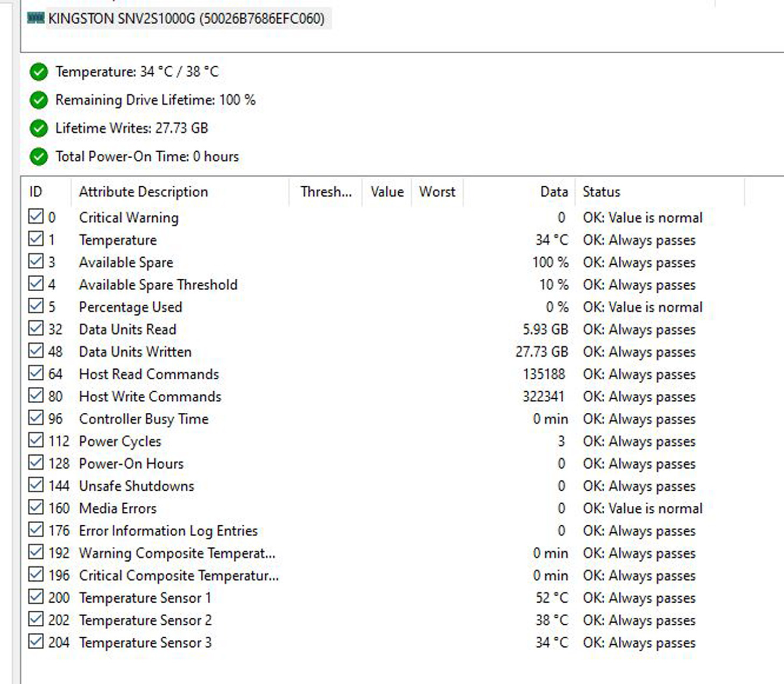Click 'OK: Value is normal' in Media Errors row
Image resolution: width=784 pixels, height=684 pixels.
tap(643, 509)
